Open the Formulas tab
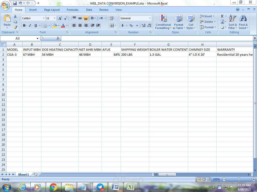The height and width of the screenshot is (192, 257). (x=73, y=10)
